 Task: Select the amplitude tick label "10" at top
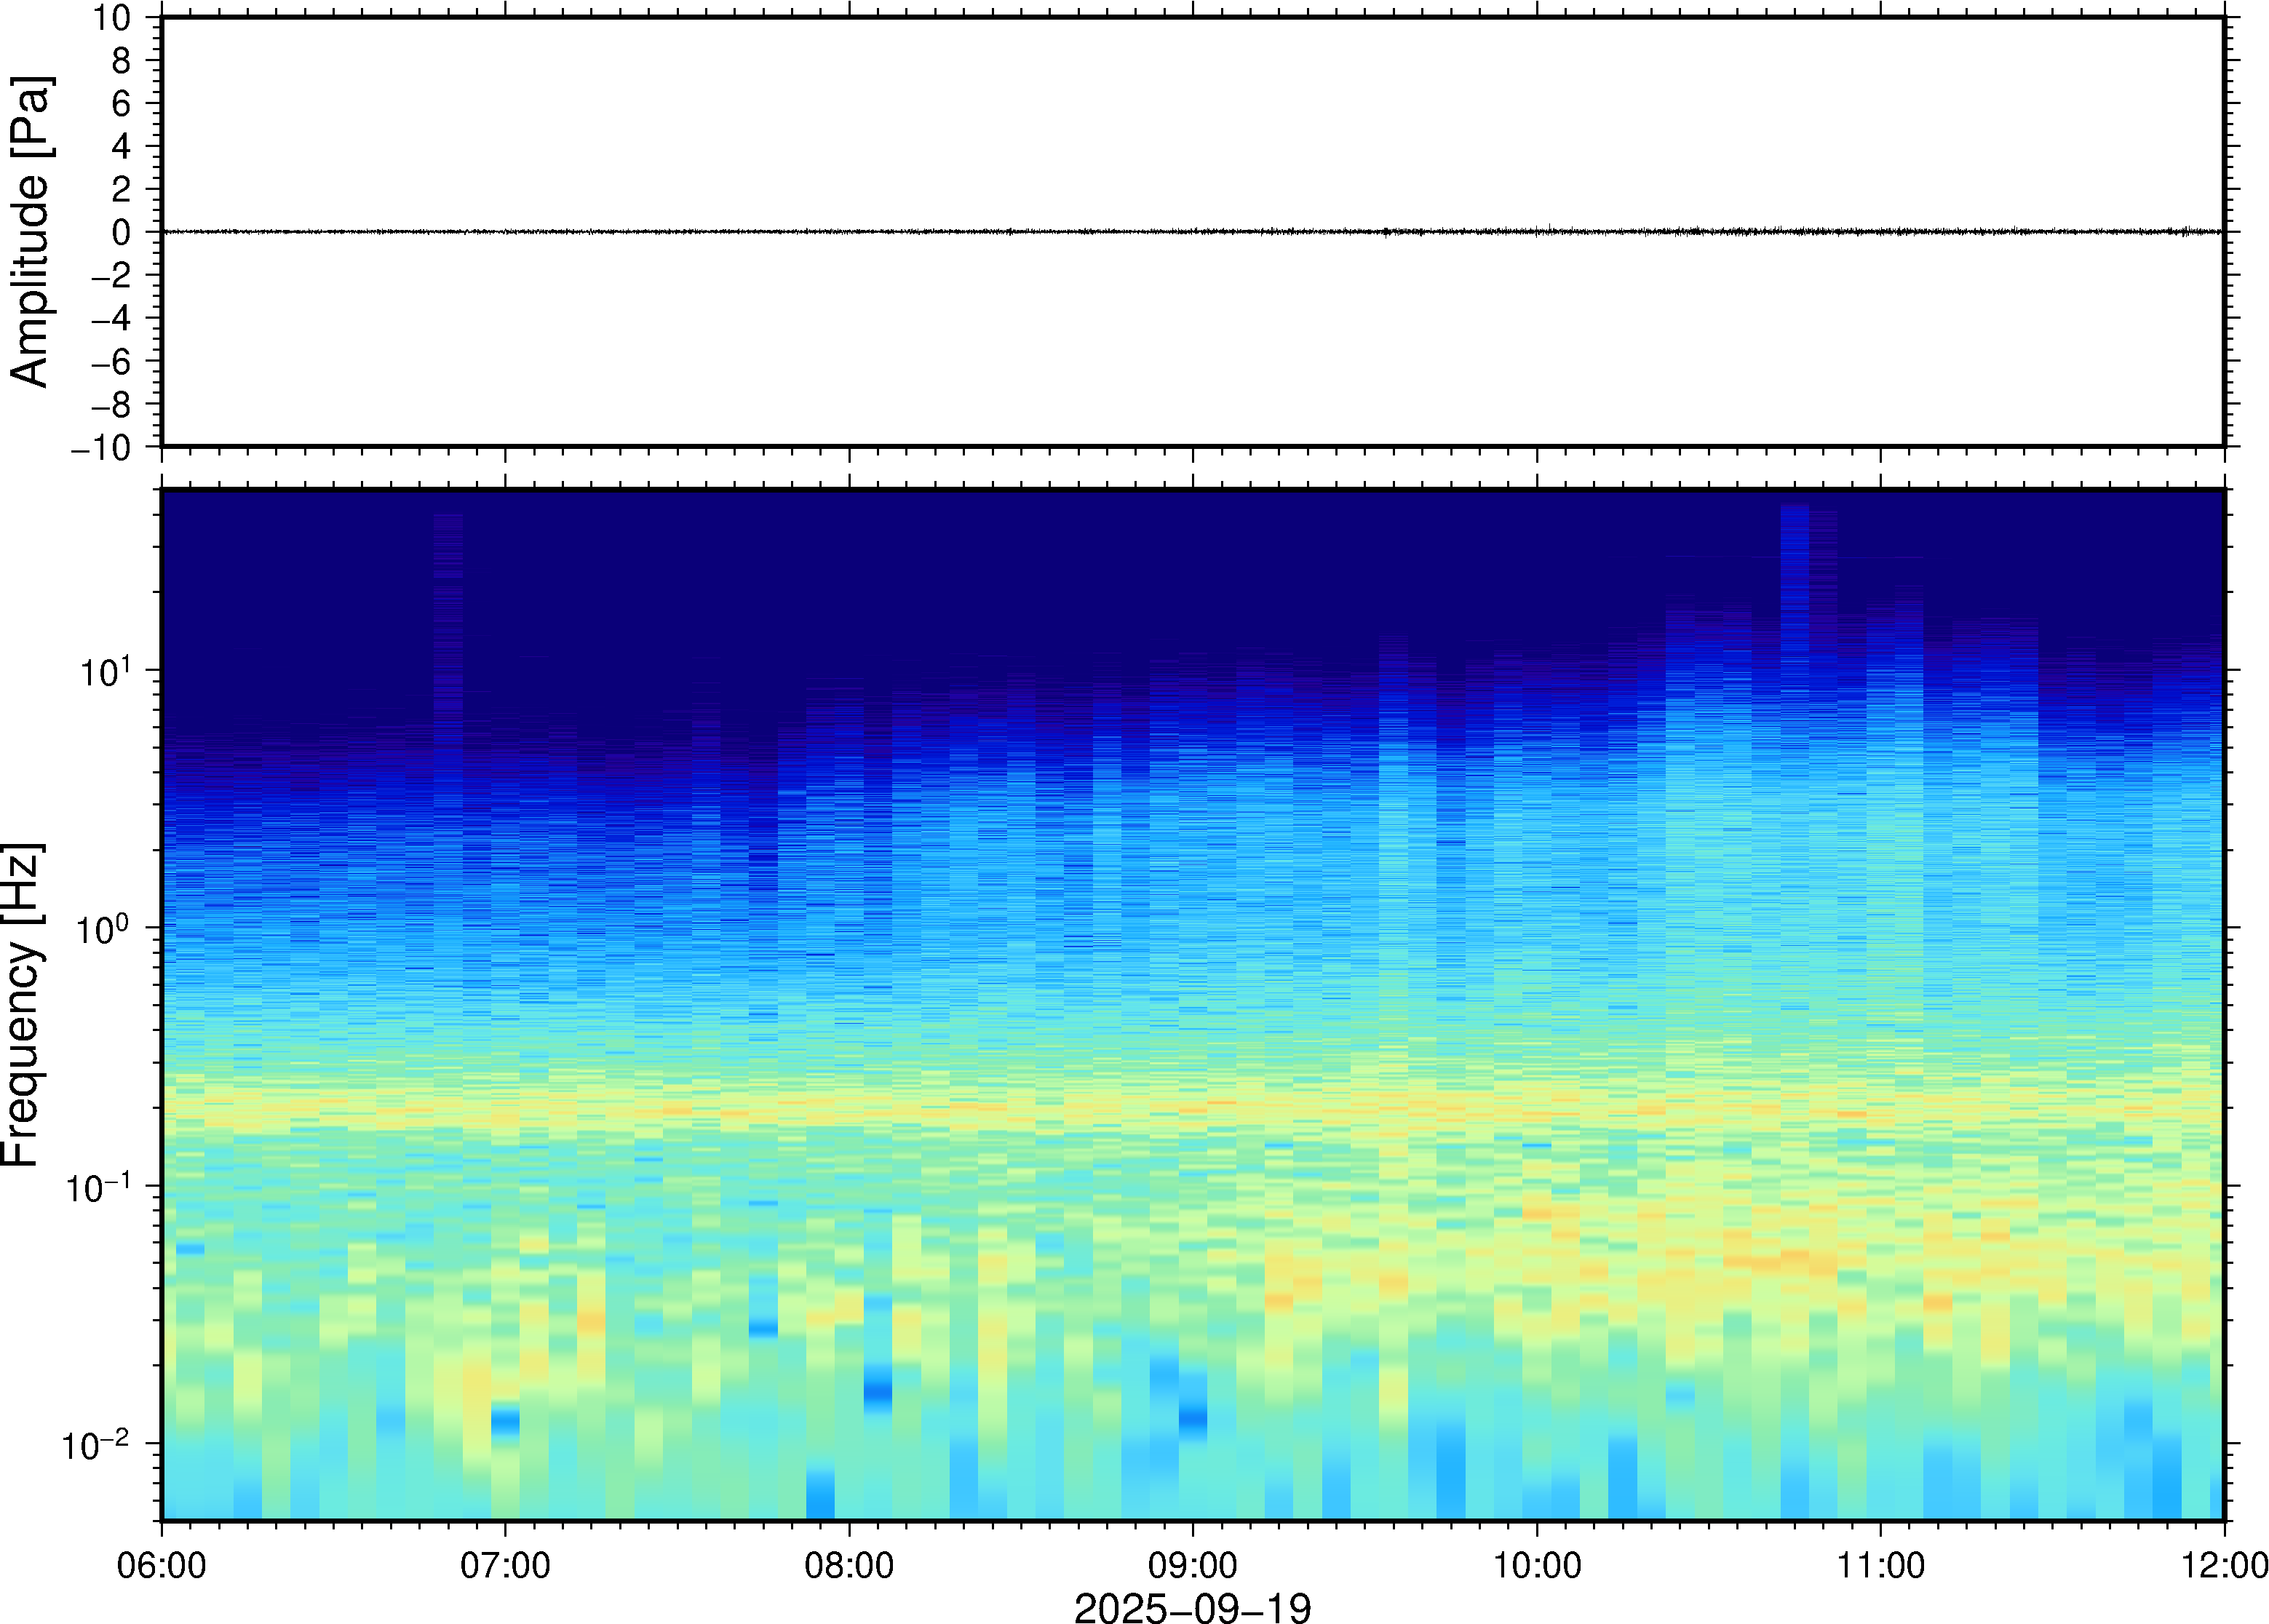(x=113, y=17)
